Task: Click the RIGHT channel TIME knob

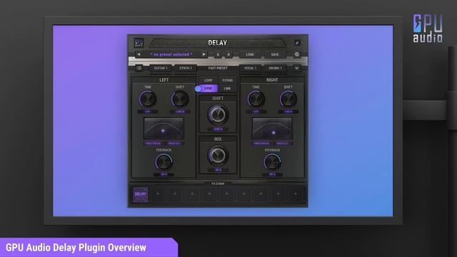Action: tap(256, 99)
